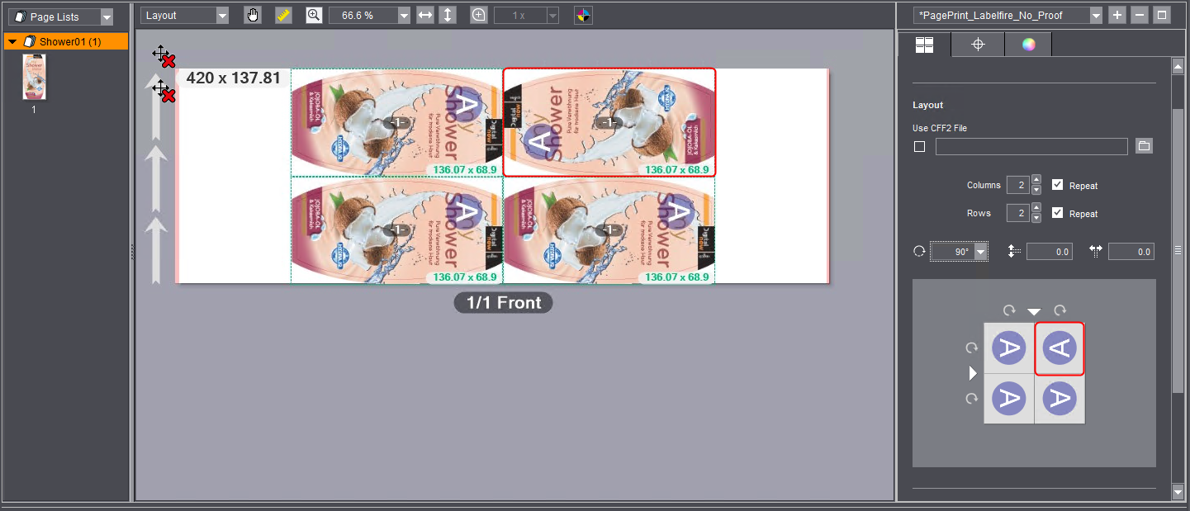Click the horizontal gap 0.0 field
The image size is (1190, 511).
(1131, 252)
